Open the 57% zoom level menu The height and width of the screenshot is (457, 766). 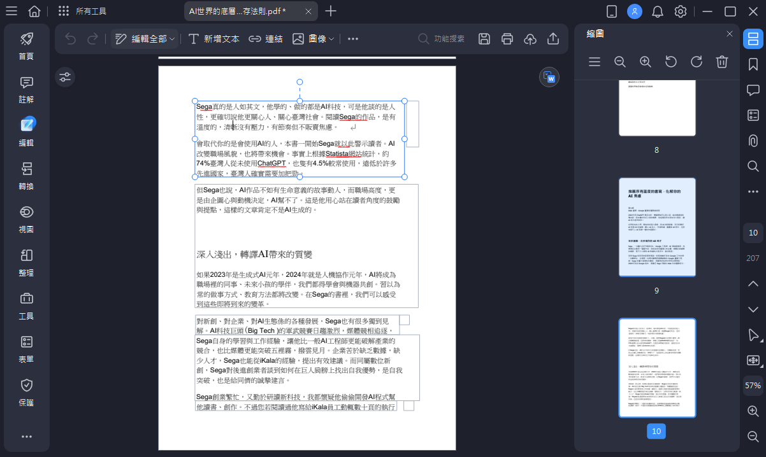click(x=753, y=386)
